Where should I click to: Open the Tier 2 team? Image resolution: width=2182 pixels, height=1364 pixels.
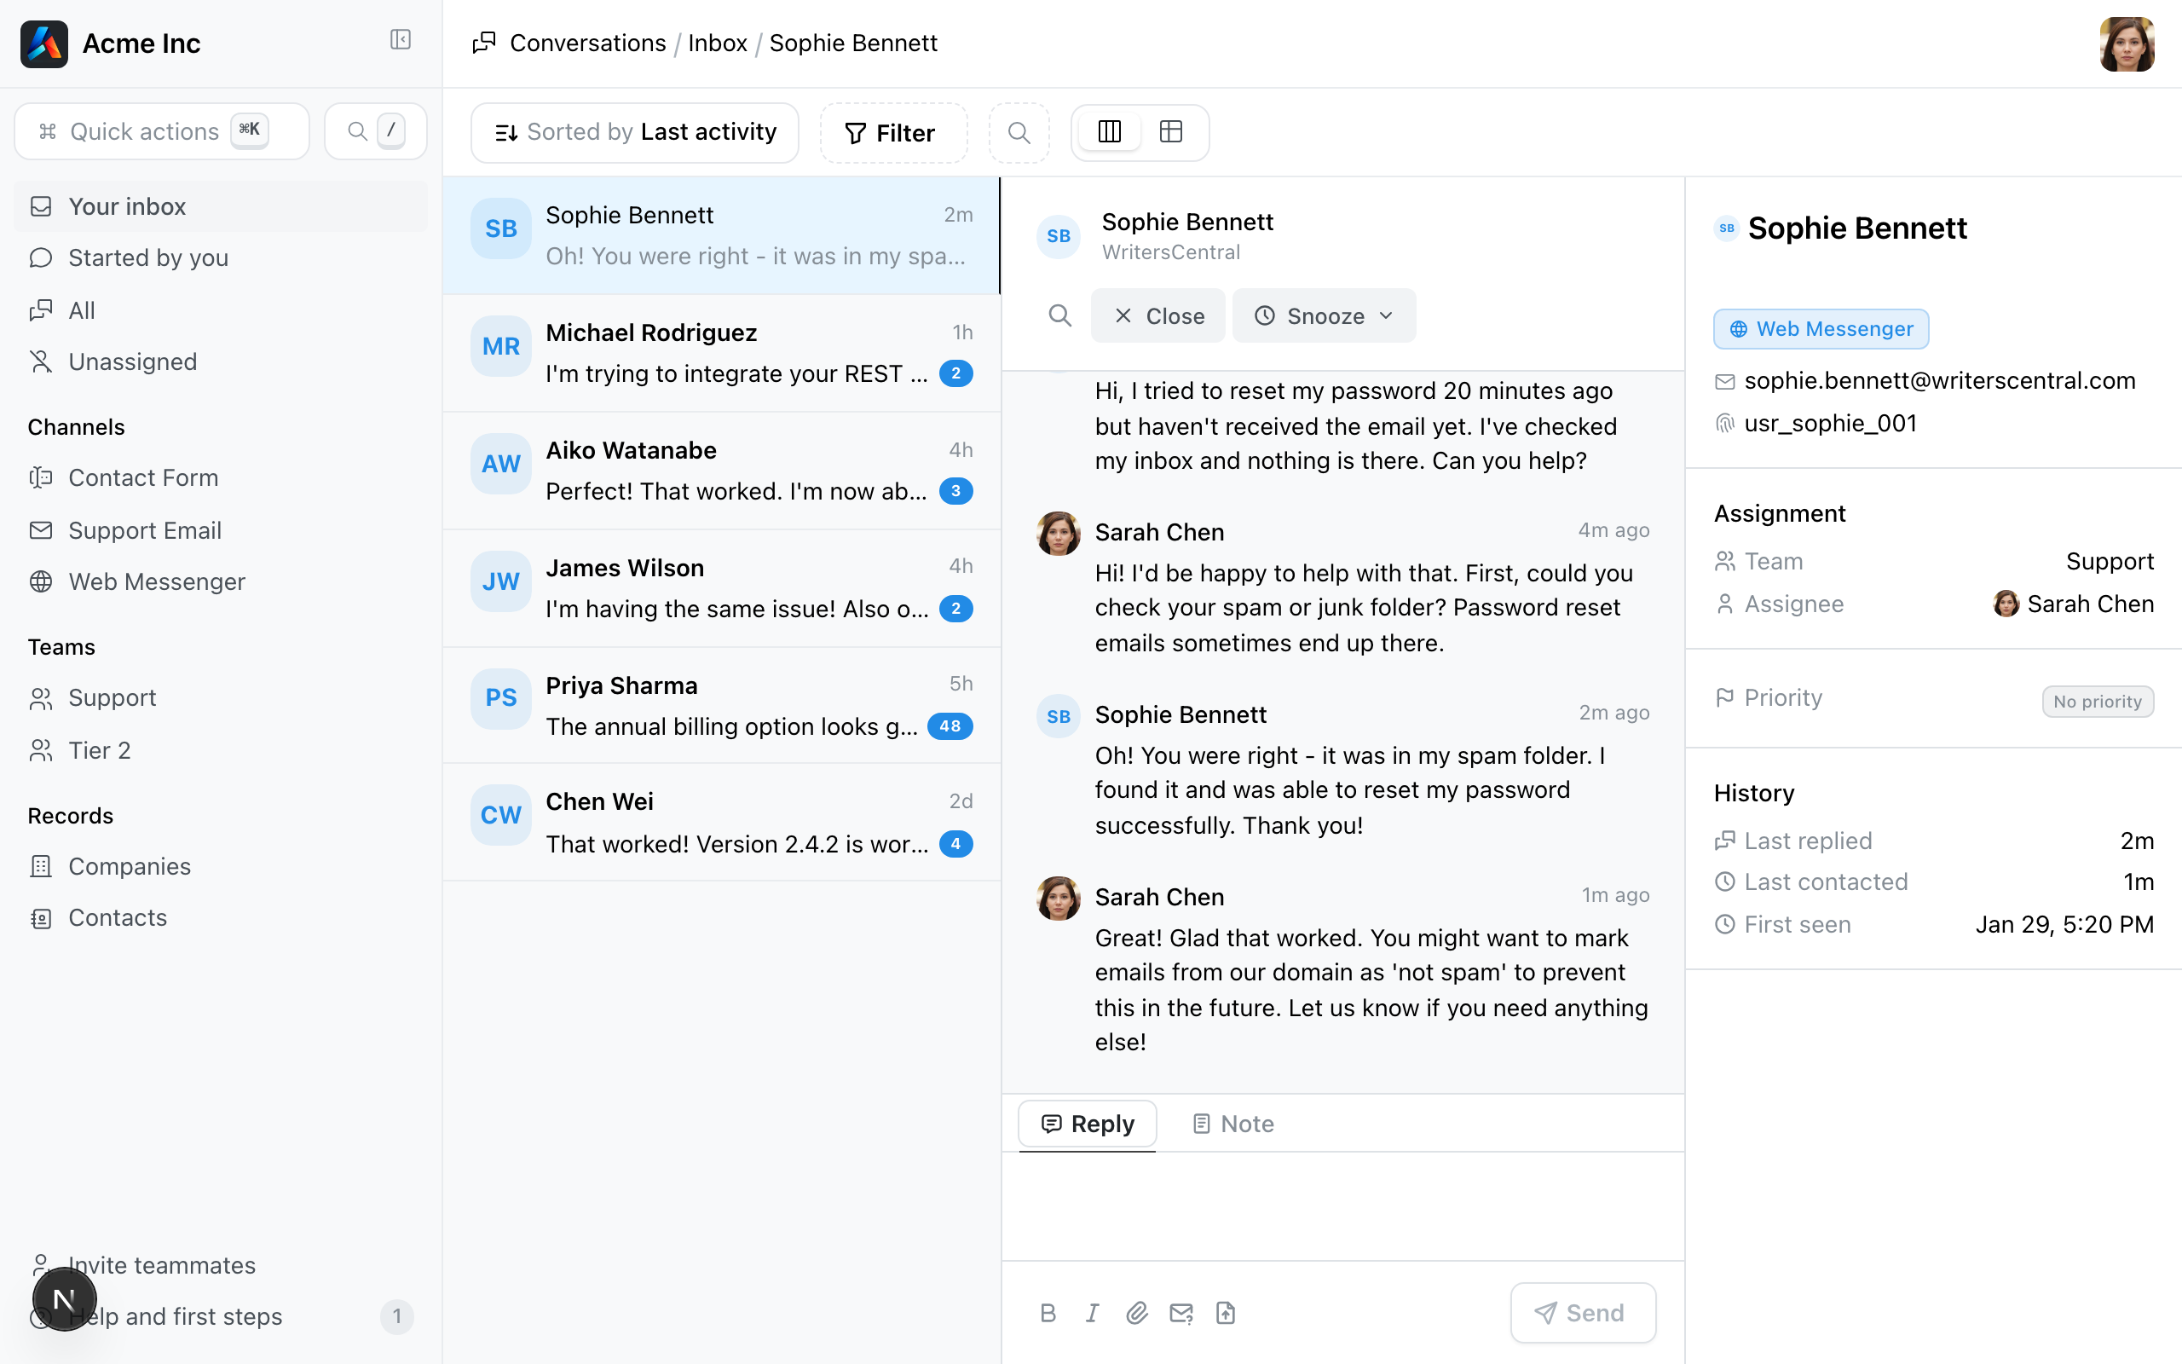point(221,750)
